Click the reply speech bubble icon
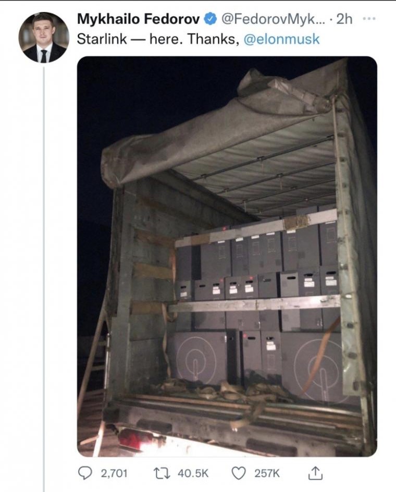The width and height of the screenshot is (396, 492). 85,473
